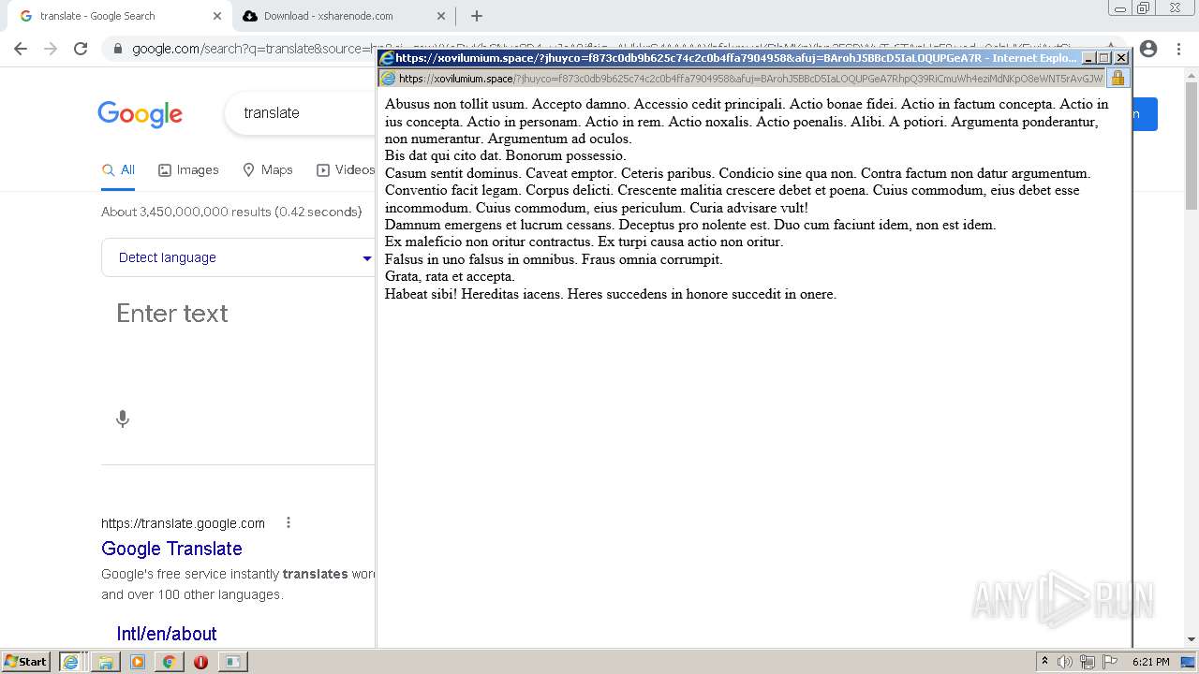Click the last taskbar application button
Image resolution: width=1199 pixels, height=674 pixels.
tap(232, 662)
